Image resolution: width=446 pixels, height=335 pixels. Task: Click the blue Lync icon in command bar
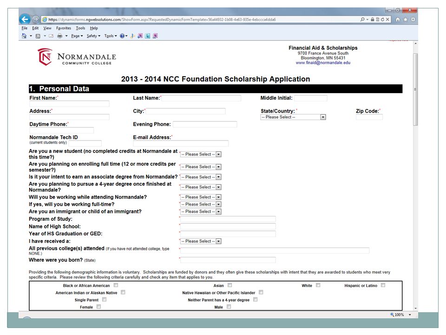click(147, 36)
